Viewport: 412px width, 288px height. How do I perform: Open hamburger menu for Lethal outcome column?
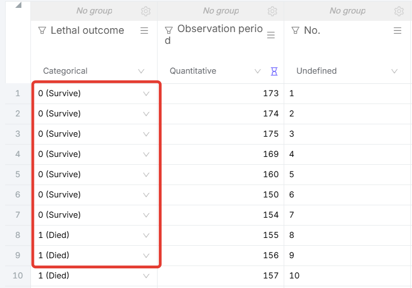[144, 31]
